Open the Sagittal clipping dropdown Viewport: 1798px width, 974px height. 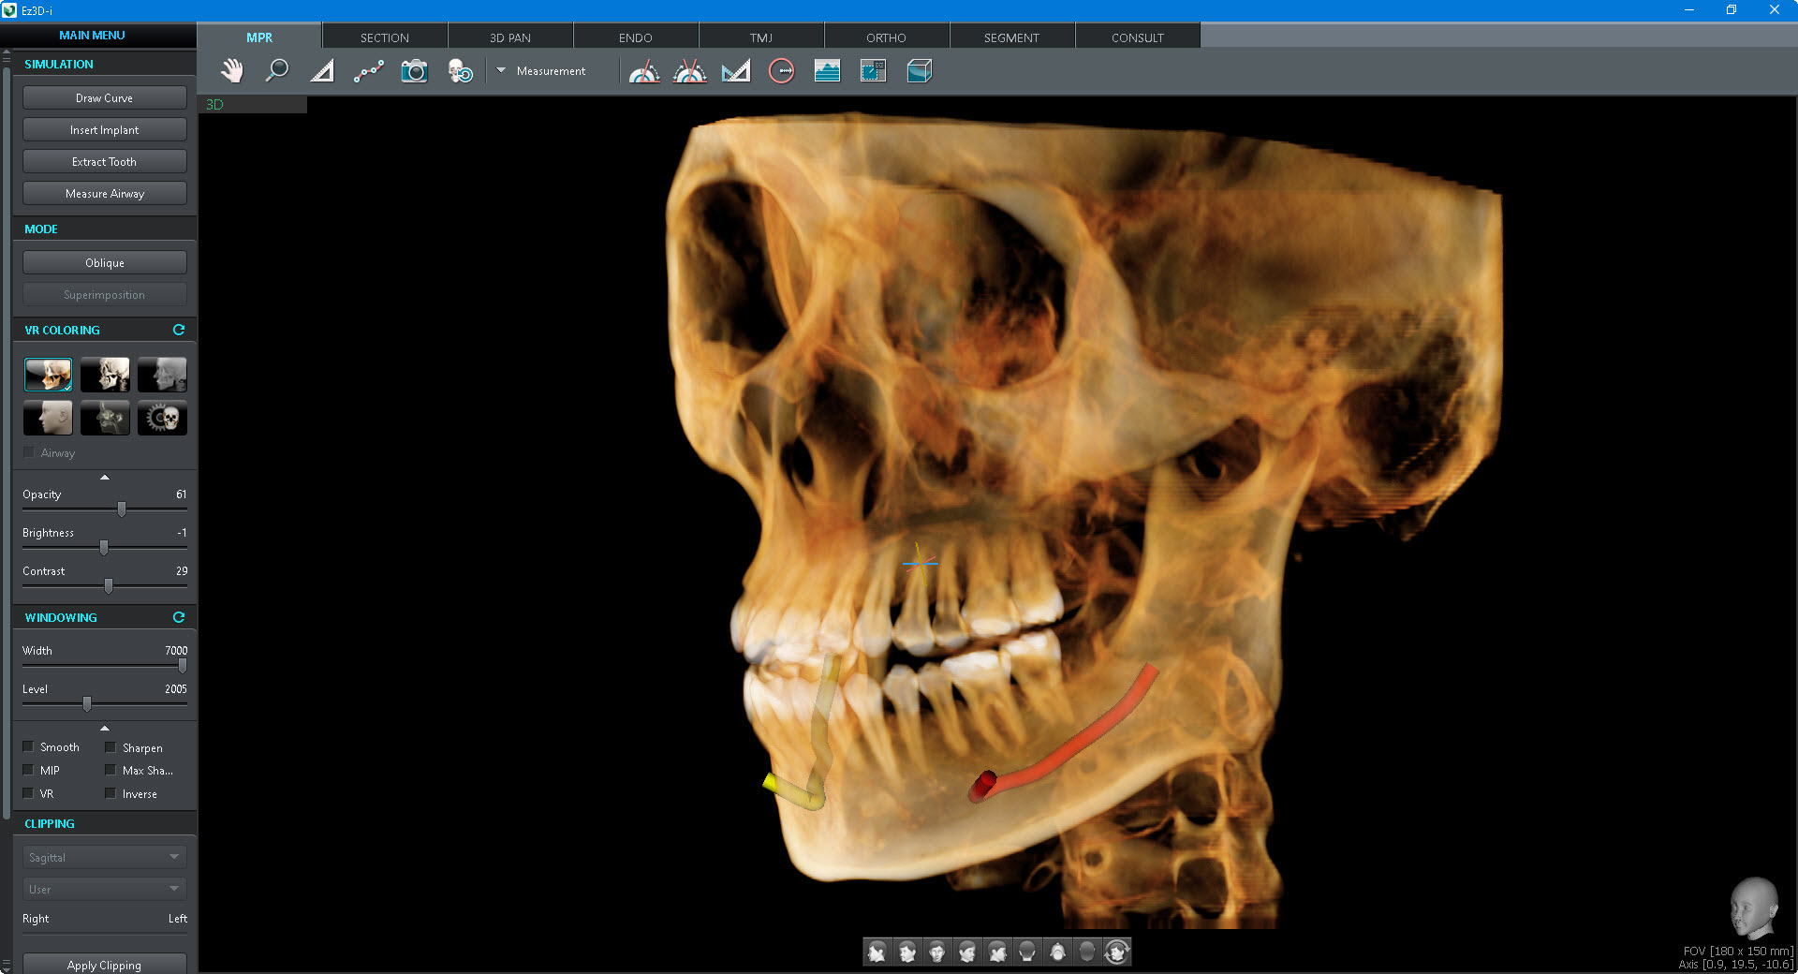coord(104,857)
